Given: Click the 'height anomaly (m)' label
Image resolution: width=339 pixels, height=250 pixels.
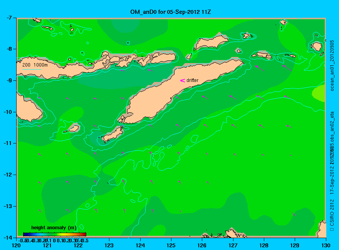Looking at the screenshot, I should pos(54,228).
